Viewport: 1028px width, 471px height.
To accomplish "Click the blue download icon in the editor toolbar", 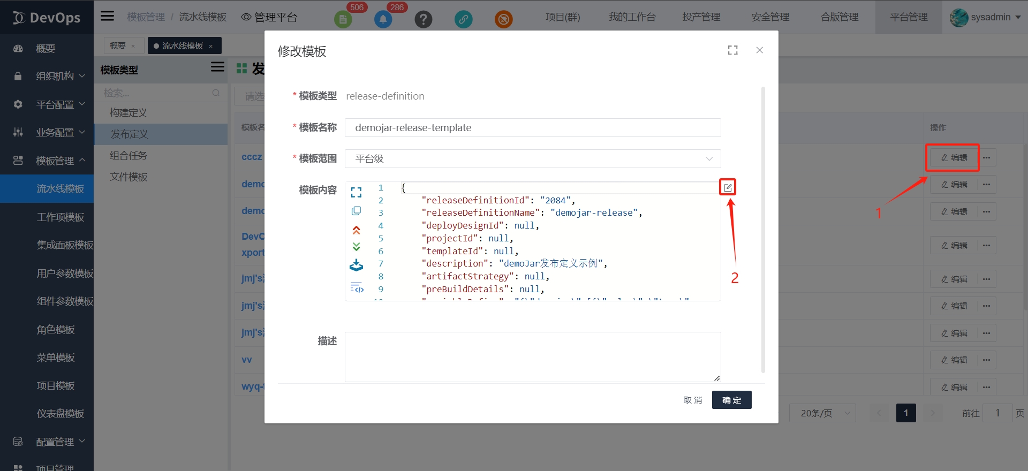I will pos(356,265).
